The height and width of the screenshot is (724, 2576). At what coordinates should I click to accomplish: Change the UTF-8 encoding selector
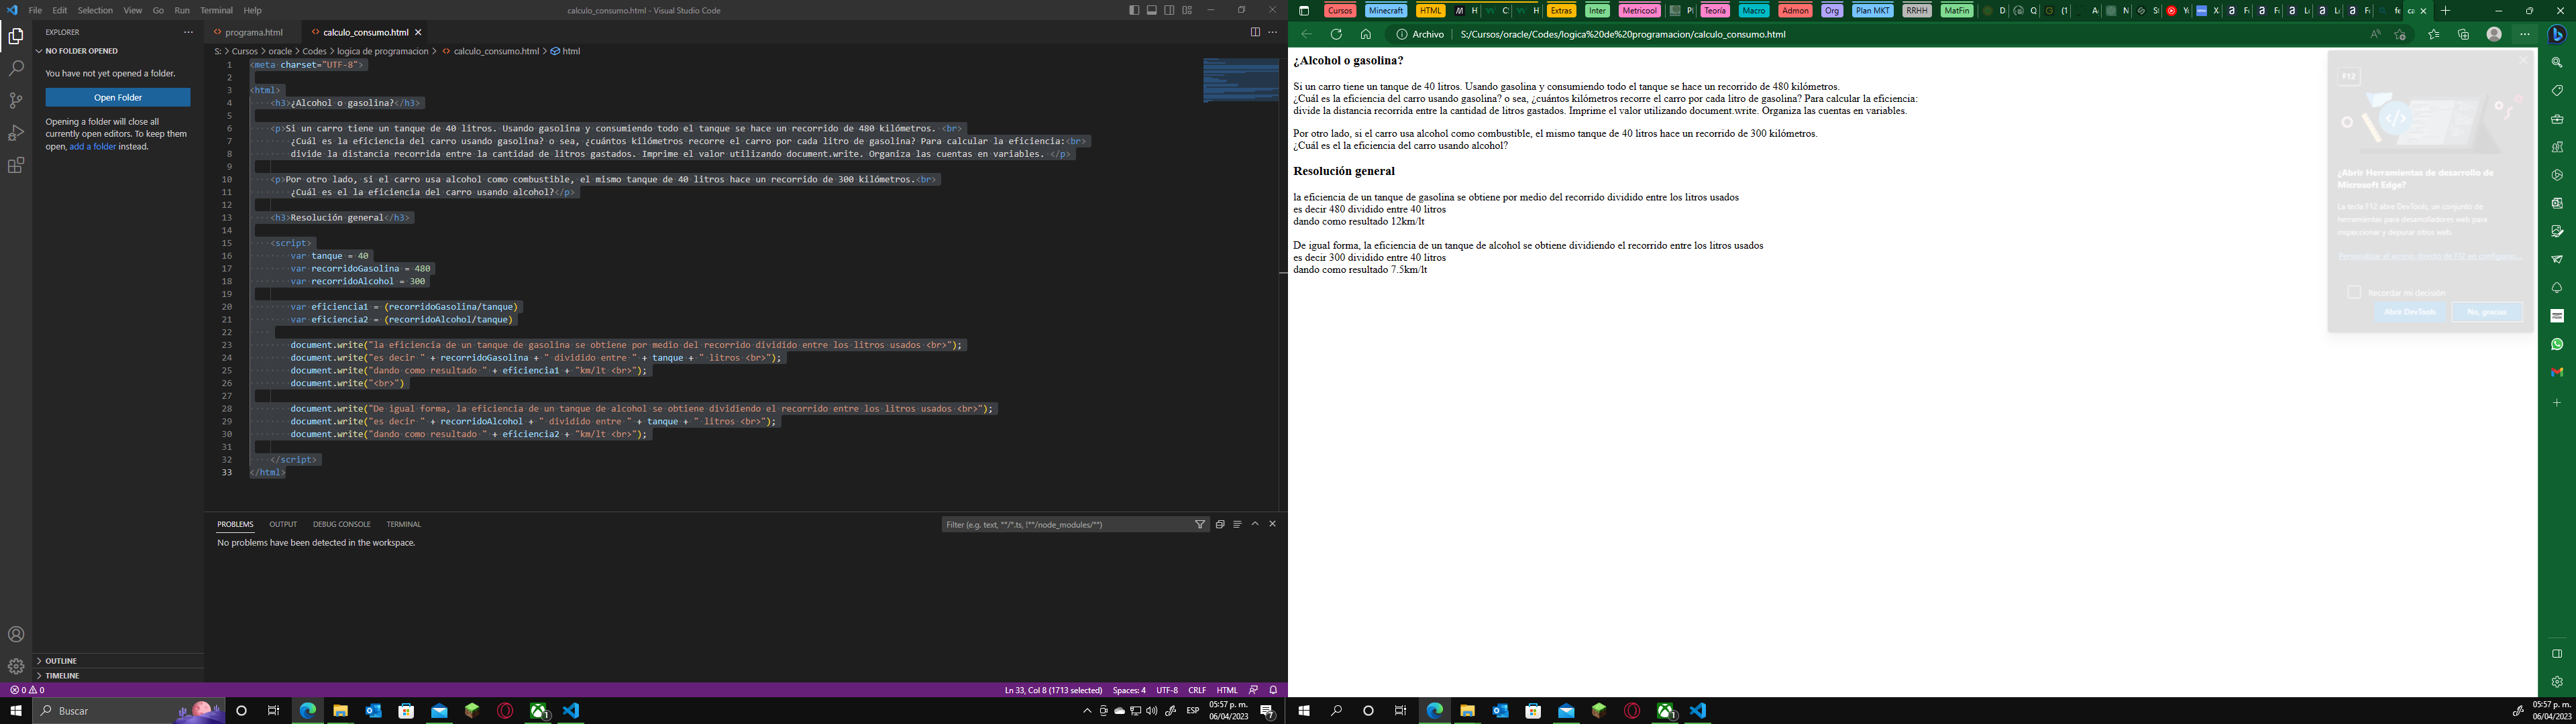pyautogui.click(x=1167, y=690)
